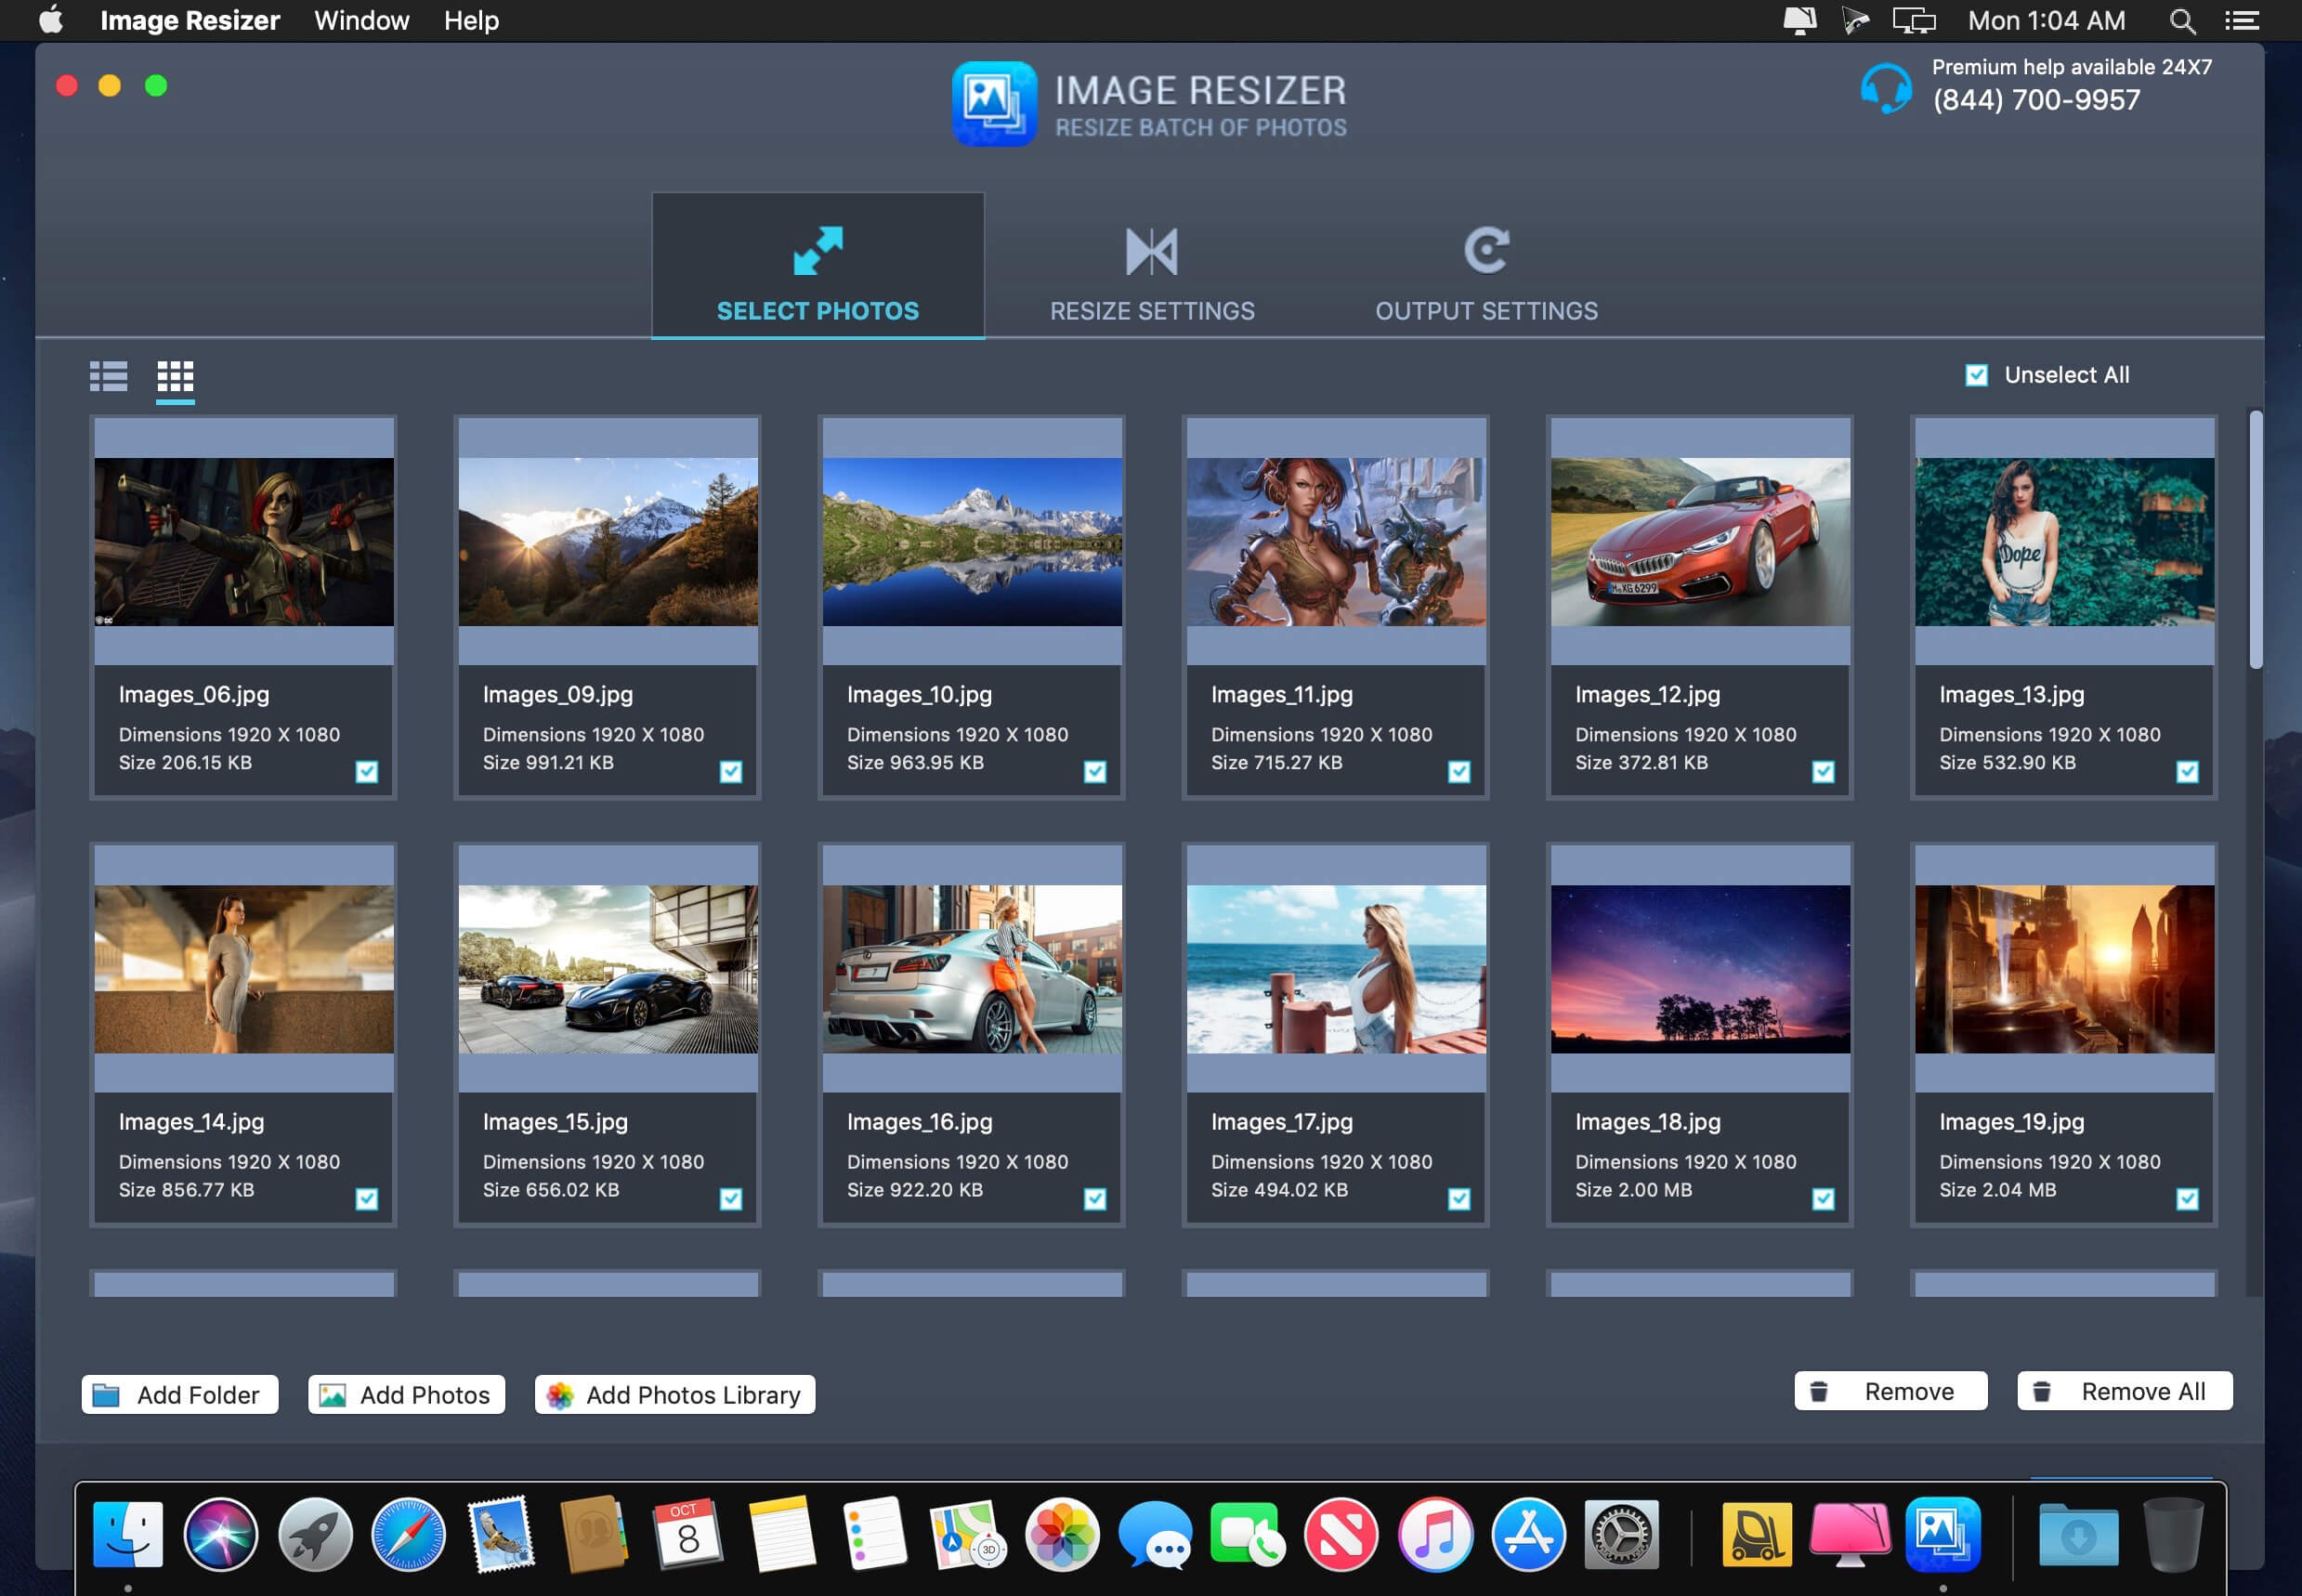The image size is (2302, 1596).
Task: Uncheck Images_18.jpg checkbox
Action: pos(1823,1198)
